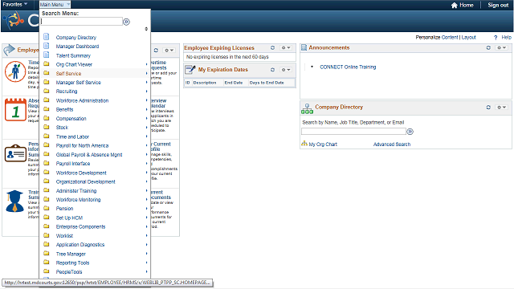Screen dimensions: 514x289
Task: Open the Reporting Tools menu item
Action: tap(73, 263)
